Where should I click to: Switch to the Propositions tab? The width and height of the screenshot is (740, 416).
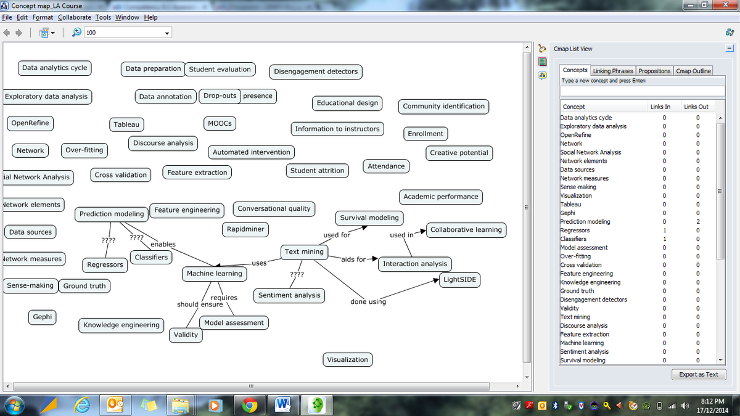pos(654,71)
